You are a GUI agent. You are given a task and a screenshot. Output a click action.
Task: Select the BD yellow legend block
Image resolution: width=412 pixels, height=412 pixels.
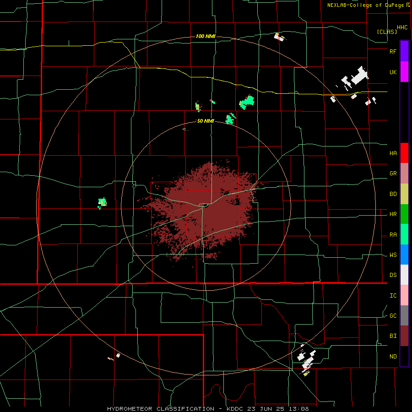point(404,194)
